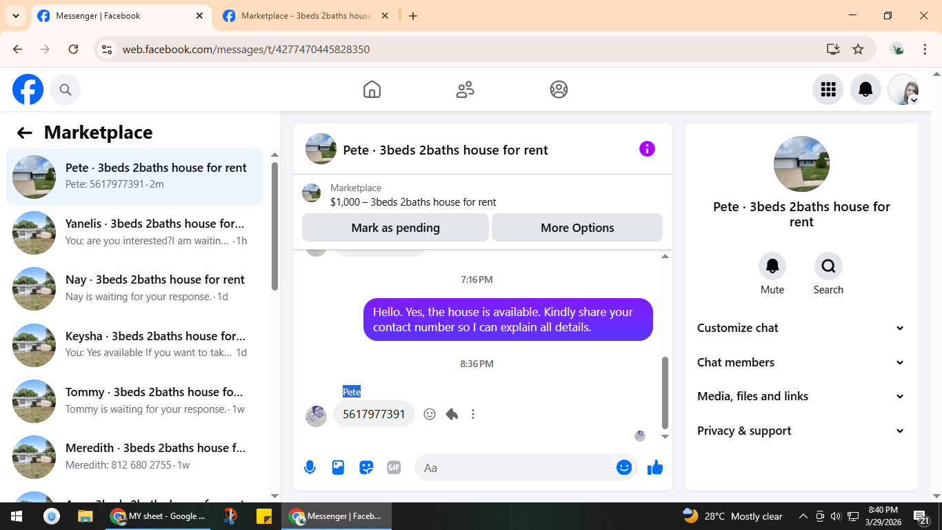This screenshot has width=942, height=530.
Task: Open Nay's chat in conversation list
Action: tap(134, 288)
